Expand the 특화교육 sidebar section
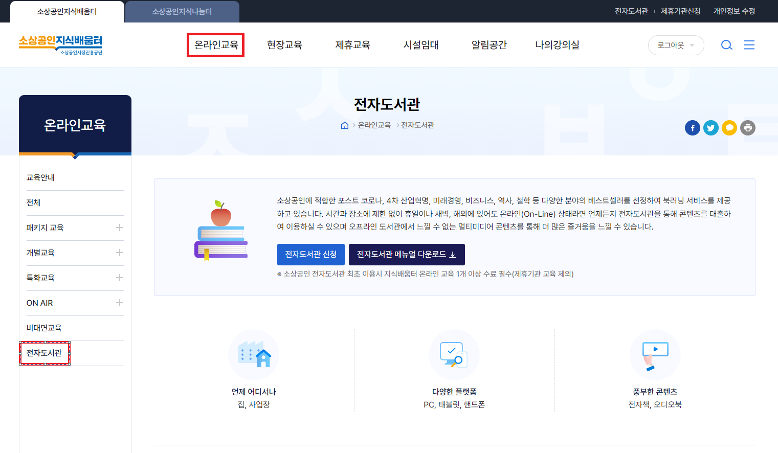The image size is (778, 453). 119,278
